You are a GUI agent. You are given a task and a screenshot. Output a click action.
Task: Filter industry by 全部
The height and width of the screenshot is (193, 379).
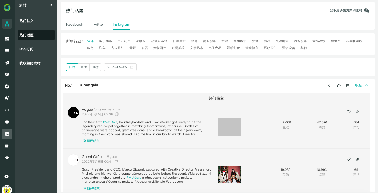pos(90,41)
